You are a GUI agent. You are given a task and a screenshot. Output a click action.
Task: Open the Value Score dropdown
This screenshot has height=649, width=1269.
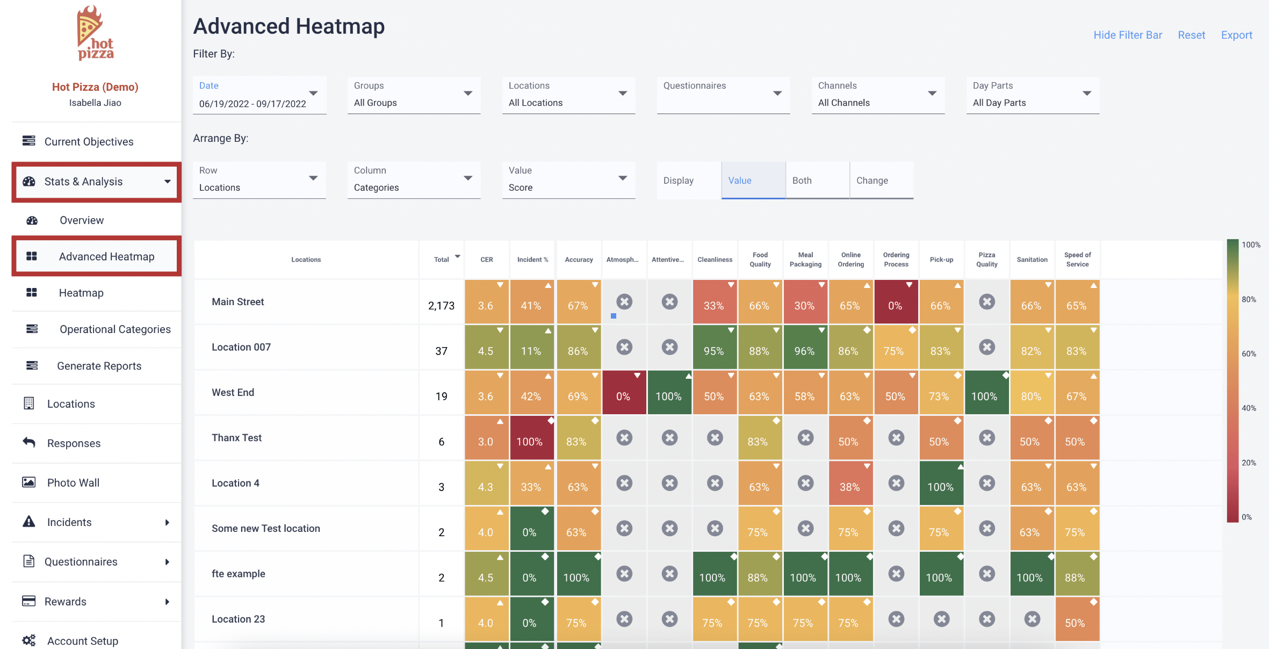tap(568, 180)
